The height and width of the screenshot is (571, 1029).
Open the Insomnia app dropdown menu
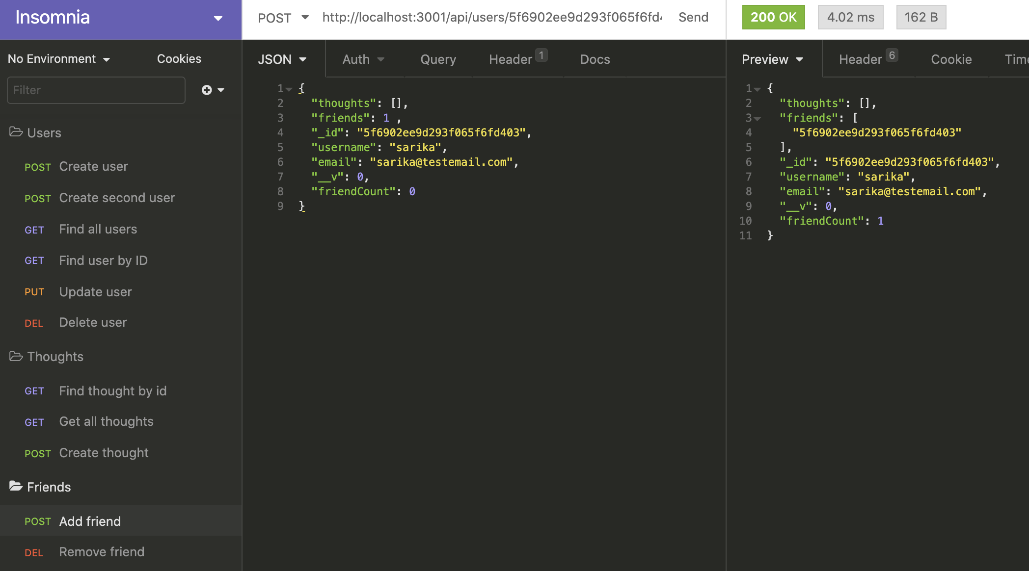pos(218,19)
